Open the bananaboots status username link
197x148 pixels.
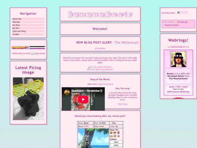[168, 22]
